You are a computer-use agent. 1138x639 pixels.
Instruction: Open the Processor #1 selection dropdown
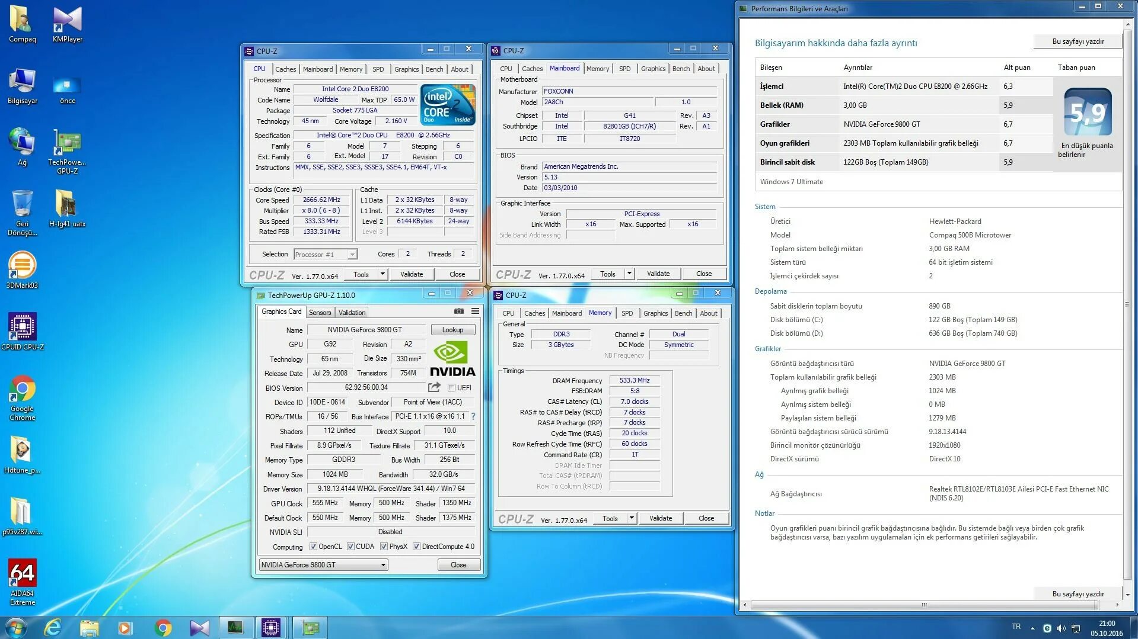coord(325,255)
